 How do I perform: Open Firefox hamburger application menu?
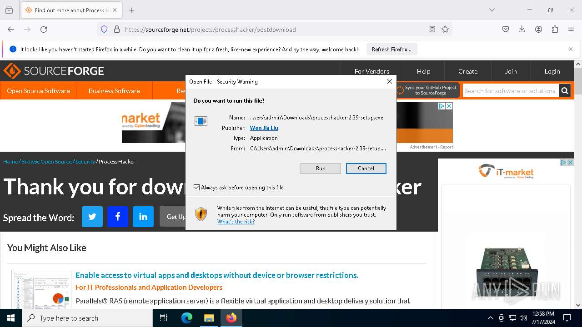tap(571, 30)
